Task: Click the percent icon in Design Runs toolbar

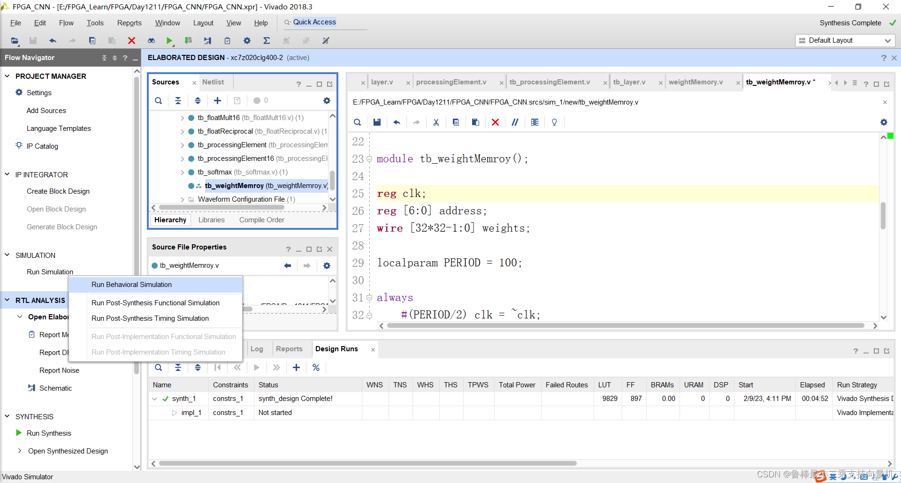Action: [x=316, y=367]
